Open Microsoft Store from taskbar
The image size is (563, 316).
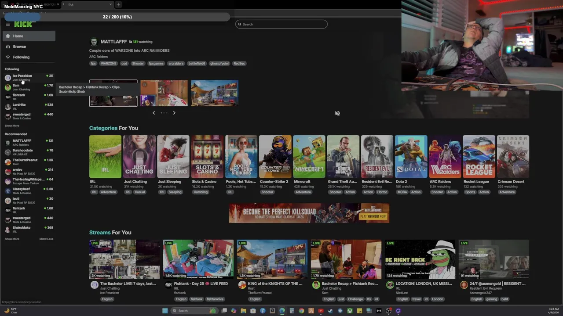(x=252, y=311)
